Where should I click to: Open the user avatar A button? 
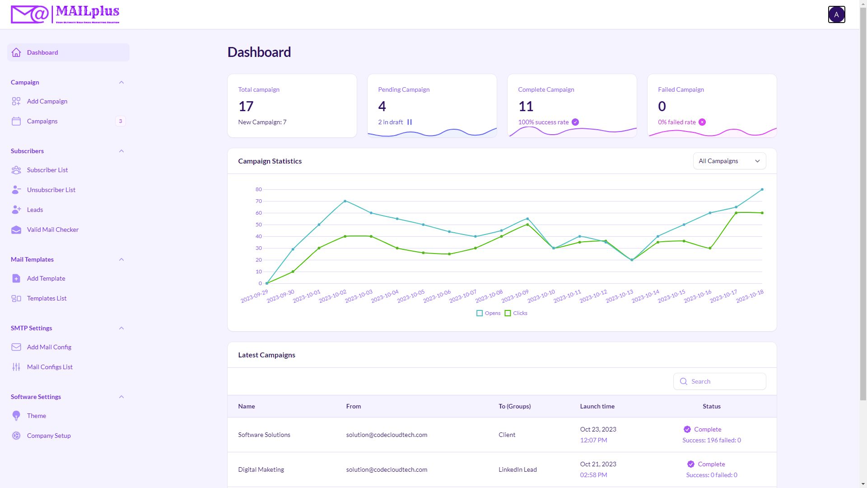click(836, 14)
